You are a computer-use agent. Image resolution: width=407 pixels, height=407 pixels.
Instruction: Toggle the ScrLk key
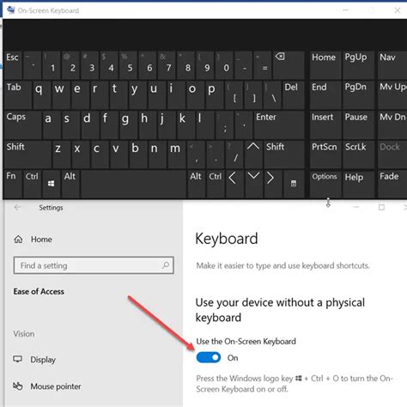(358, 154)
